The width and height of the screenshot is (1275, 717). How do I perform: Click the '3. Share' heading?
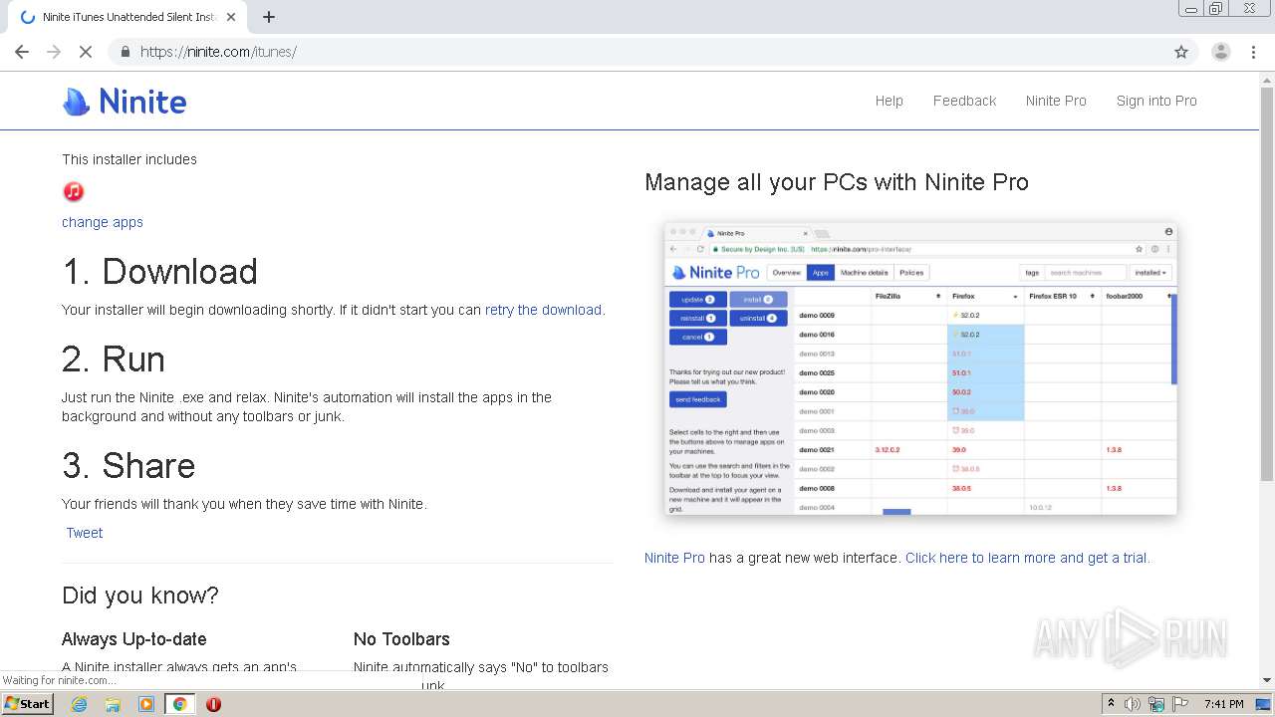tap(128, 466)
